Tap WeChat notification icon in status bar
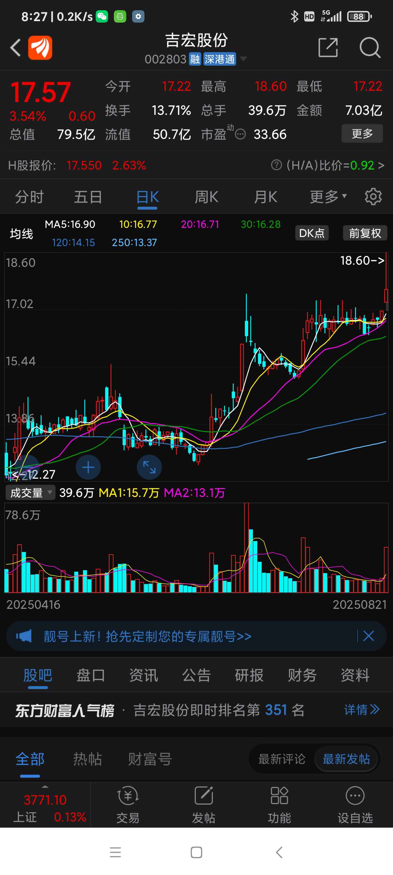393x875 pixels. [x=102, y=16]
